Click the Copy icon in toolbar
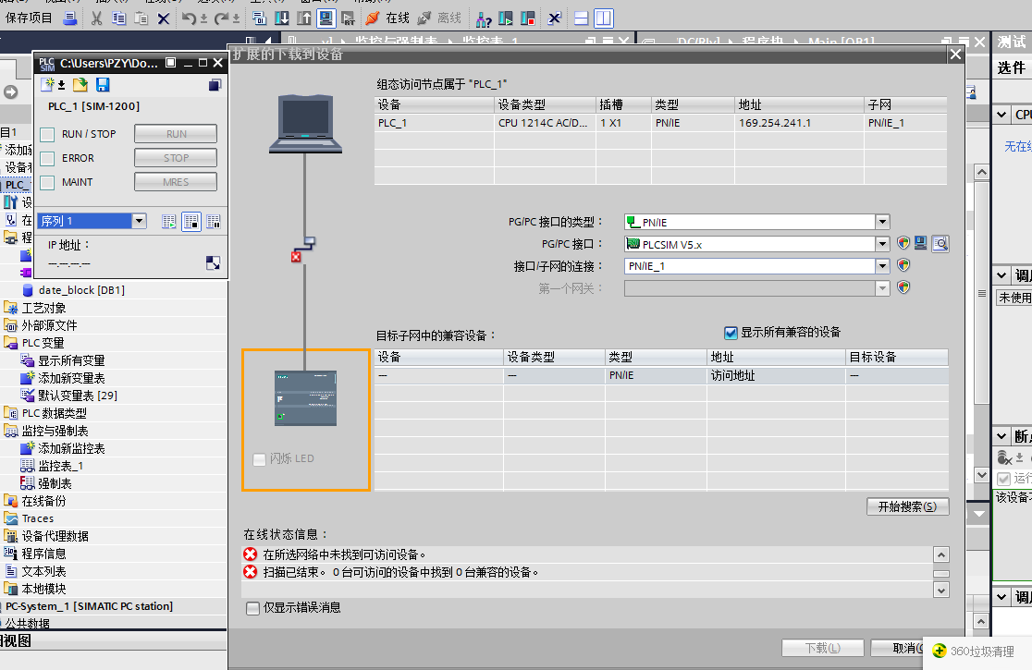Screen dimensions: 1032x670 119,18
